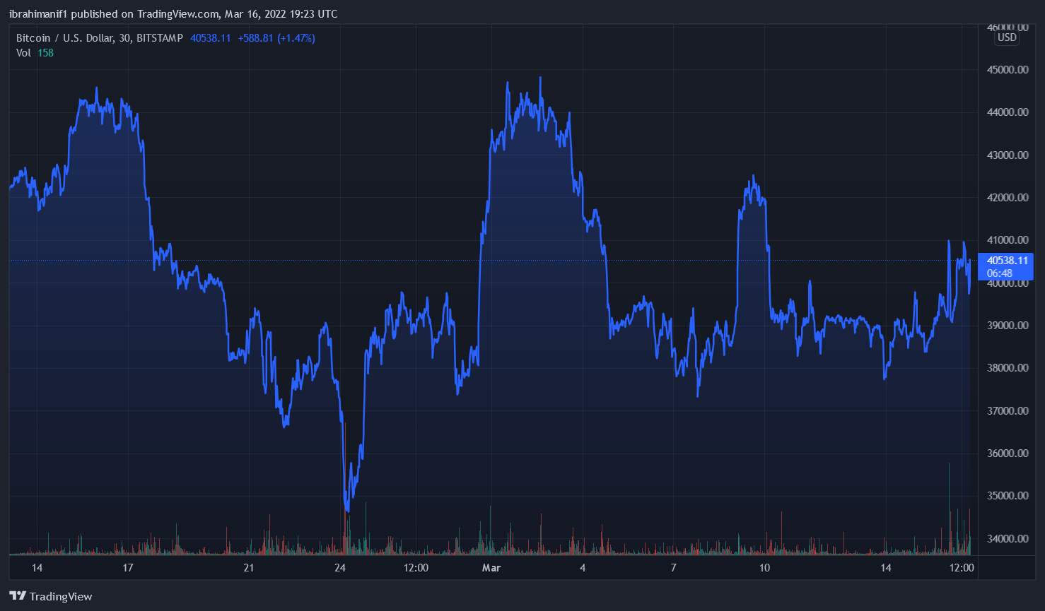The width and height of the screenshot is (1045, 611).
Task: Select the current price tag 40538.11
Action: tap(1007, 261)
